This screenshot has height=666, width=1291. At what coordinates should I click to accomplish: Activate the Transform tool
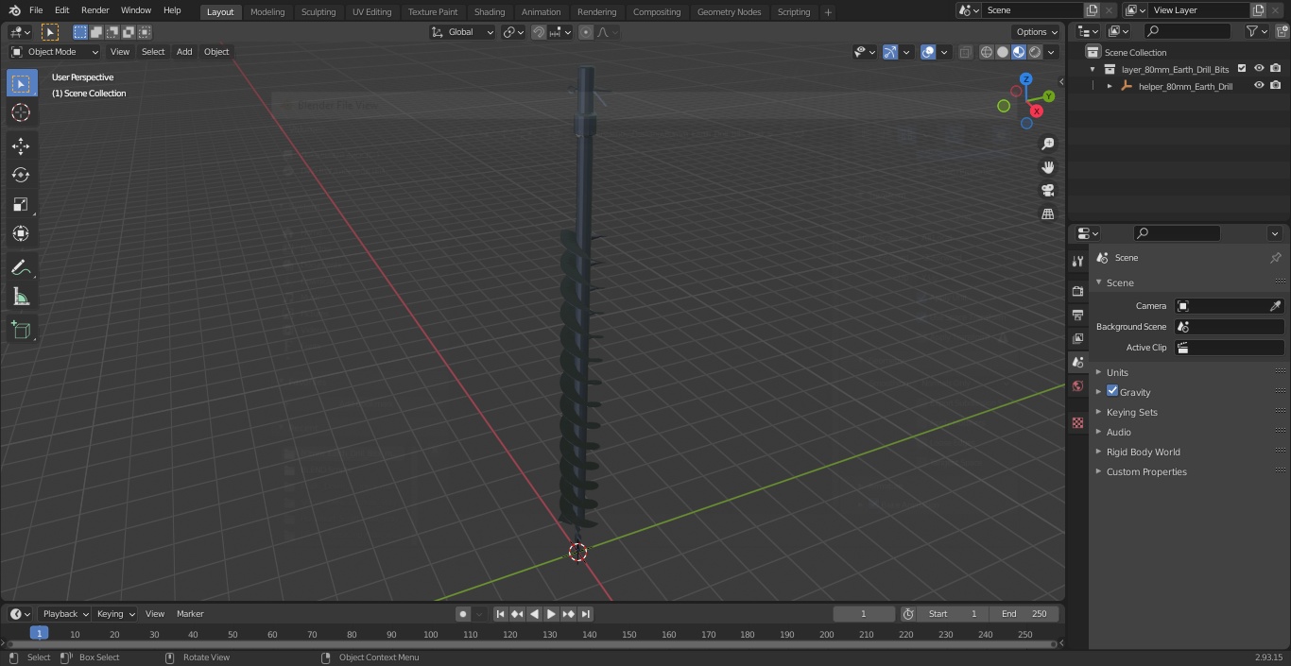(x=21, y=233)
